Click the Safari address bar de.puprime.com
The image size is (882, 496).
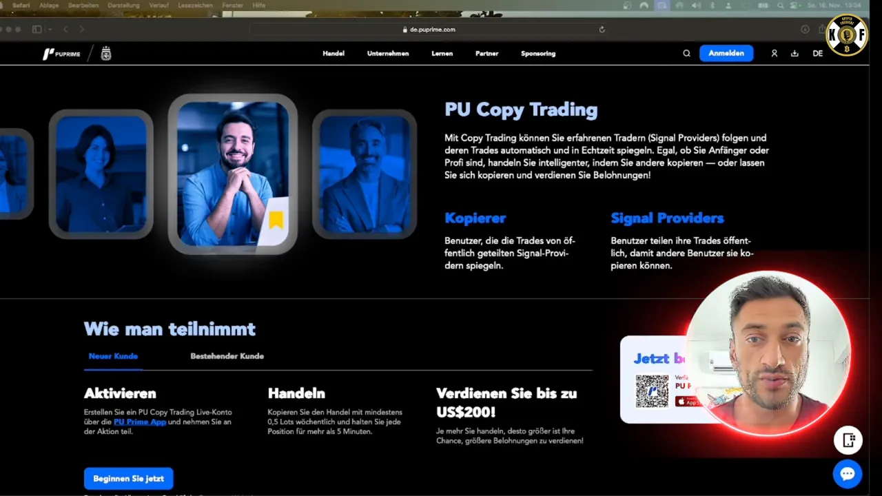click(428, 30)
